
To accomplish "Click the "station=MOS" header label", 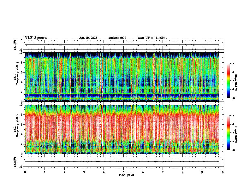I will [x=117, y=38].
